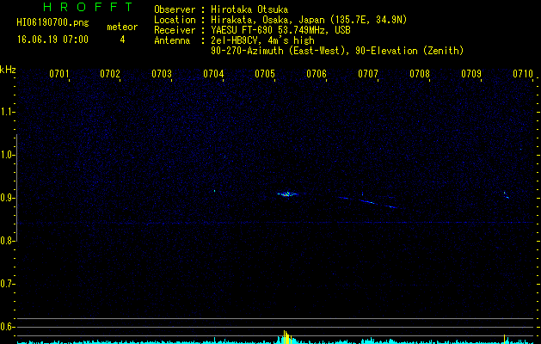Click the meteor count value 4

pos(122,40)
